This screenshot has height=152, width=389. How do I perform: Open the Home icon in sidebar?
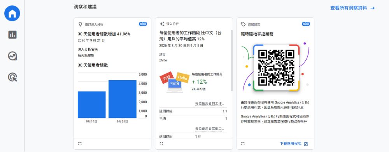(x=12, y=13)
